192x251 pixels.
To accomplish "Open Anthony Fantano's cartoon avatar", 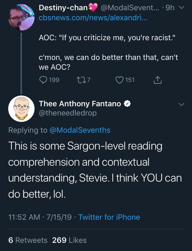I will (21, 109).
